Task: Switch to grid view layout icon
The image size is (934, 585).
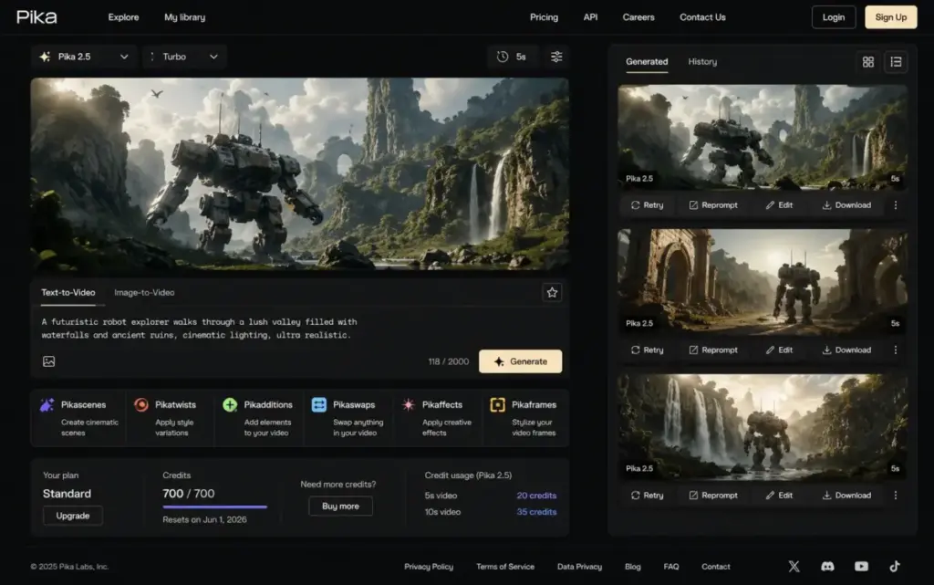Action: point(868,62)
